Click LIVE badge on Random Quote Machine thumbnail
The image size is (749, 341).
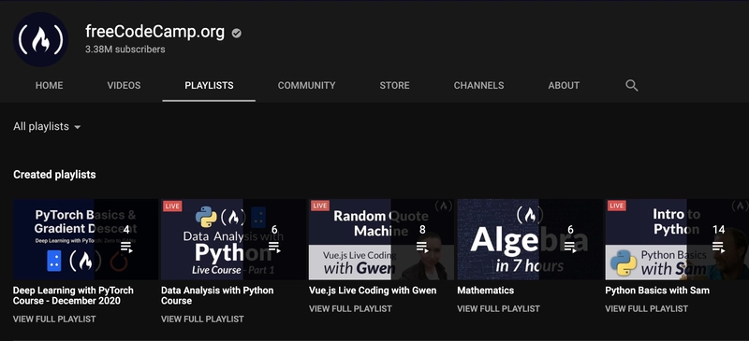point(320,206)
